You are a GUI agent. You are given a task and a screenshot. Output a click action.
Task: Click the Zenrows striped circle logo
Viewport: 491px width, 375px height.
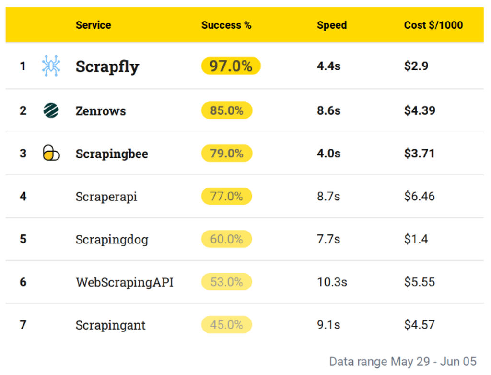click(51, 110)
